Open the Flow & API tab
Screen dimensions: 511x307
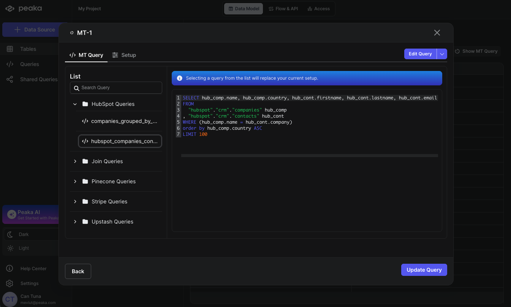[283, 9]
